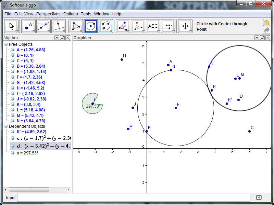Close the Graphics panel
The image size is (274, 205).
[268, 38]
